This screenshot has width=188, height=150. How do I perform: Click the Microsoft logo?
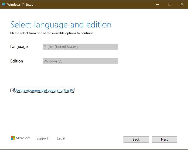pos(20,138)
